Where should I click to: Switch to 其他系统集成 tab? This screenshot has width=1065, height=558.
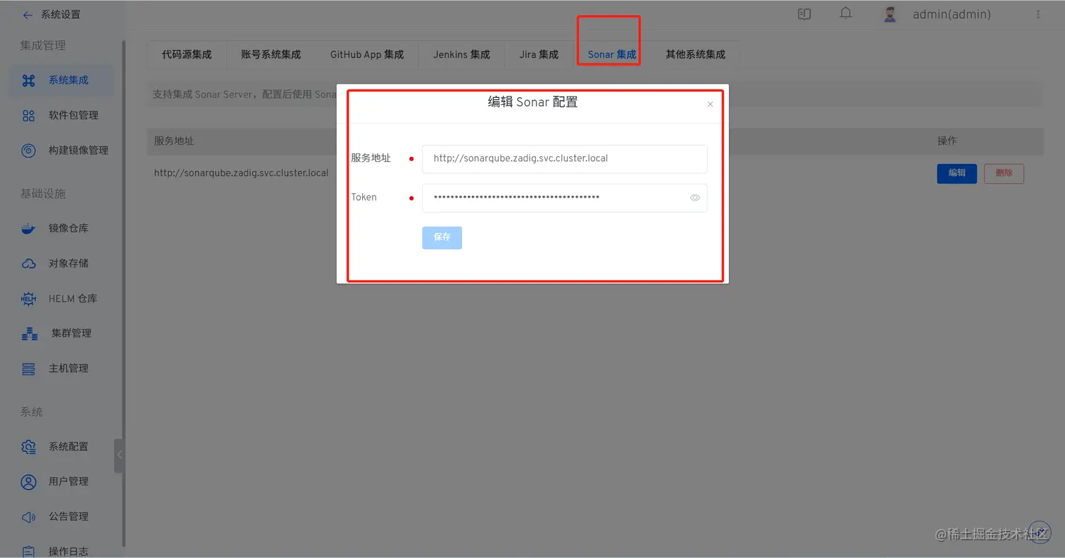tap(695, 54)
